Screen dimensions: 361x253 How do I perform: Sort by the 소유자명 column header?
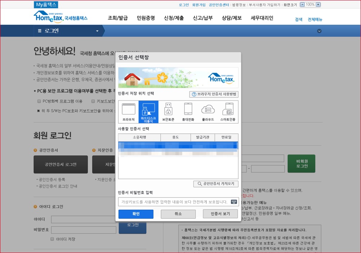(139, 137)
